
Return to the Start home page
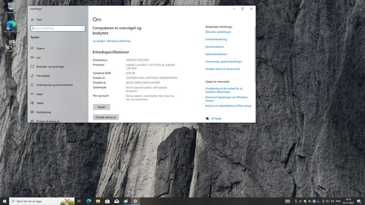[x=39, y=20]
